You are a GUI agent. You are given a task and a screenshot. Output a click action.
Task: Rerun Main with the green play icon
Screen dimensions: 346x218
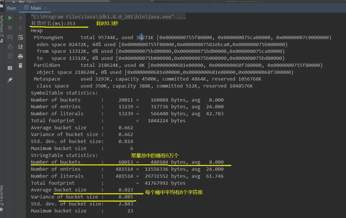click(10, 18)
